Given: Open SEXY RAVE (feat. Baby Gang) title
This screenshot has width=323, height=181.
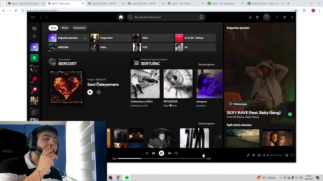Looking at the screenshot, I should pyautogui.click(x=254, y=113).
